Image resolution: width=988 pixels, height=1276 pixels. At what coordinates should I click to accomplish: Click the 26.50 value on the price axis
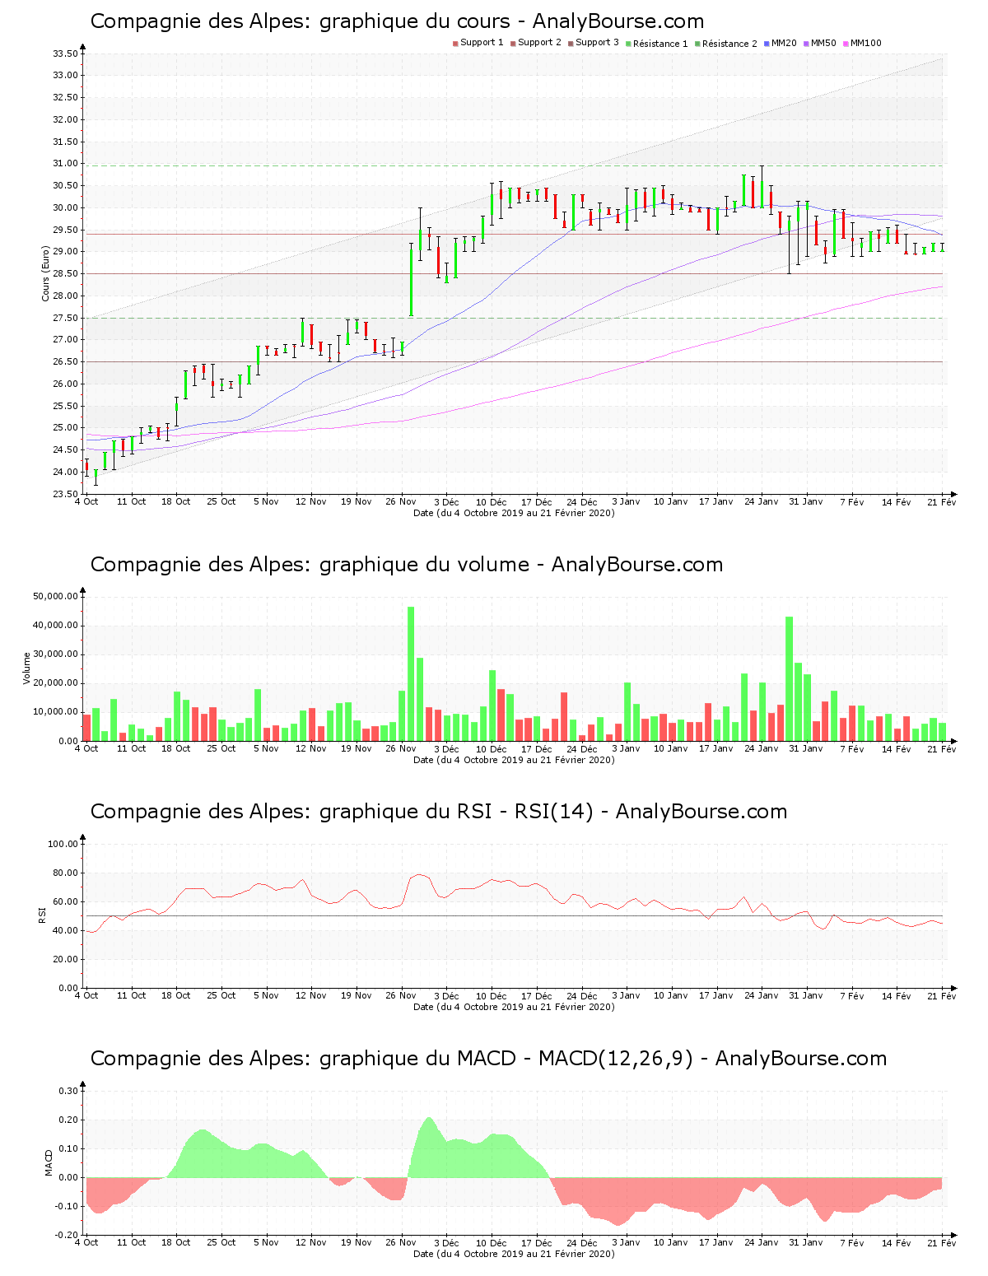click(65, 361)
